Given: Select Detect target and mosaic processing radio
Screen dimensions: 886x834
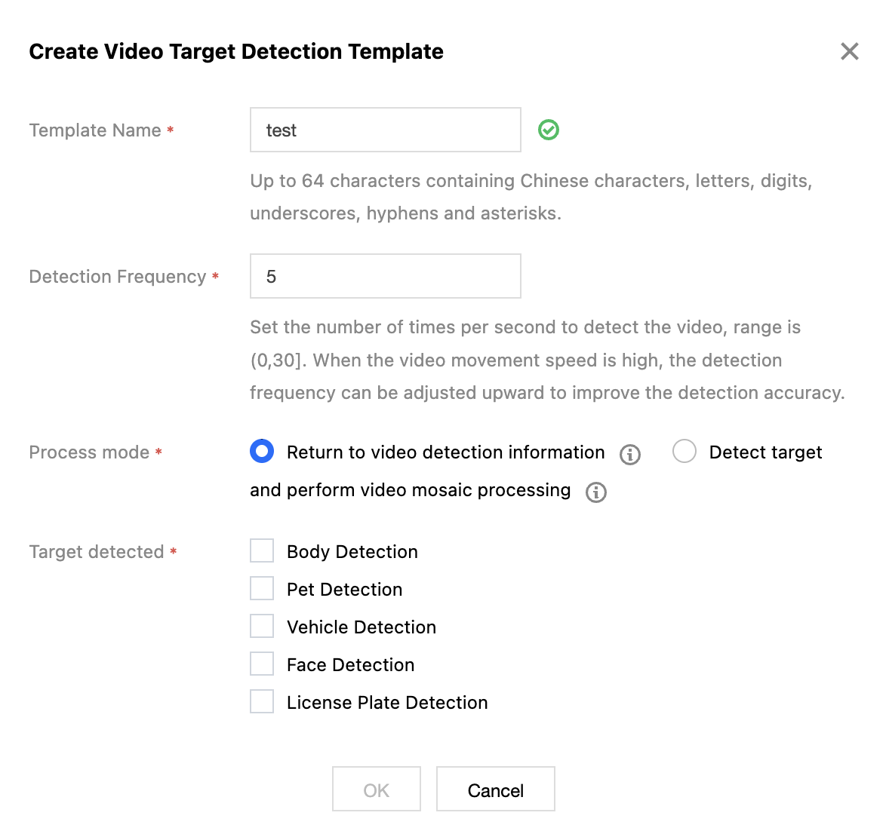Looking at the screenshot, I should pos(684,452).
